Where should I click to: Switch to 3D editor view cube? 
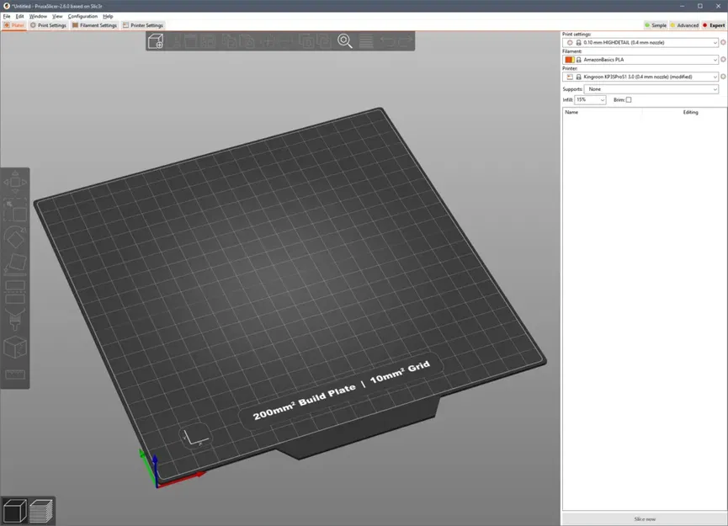[15, 510]
